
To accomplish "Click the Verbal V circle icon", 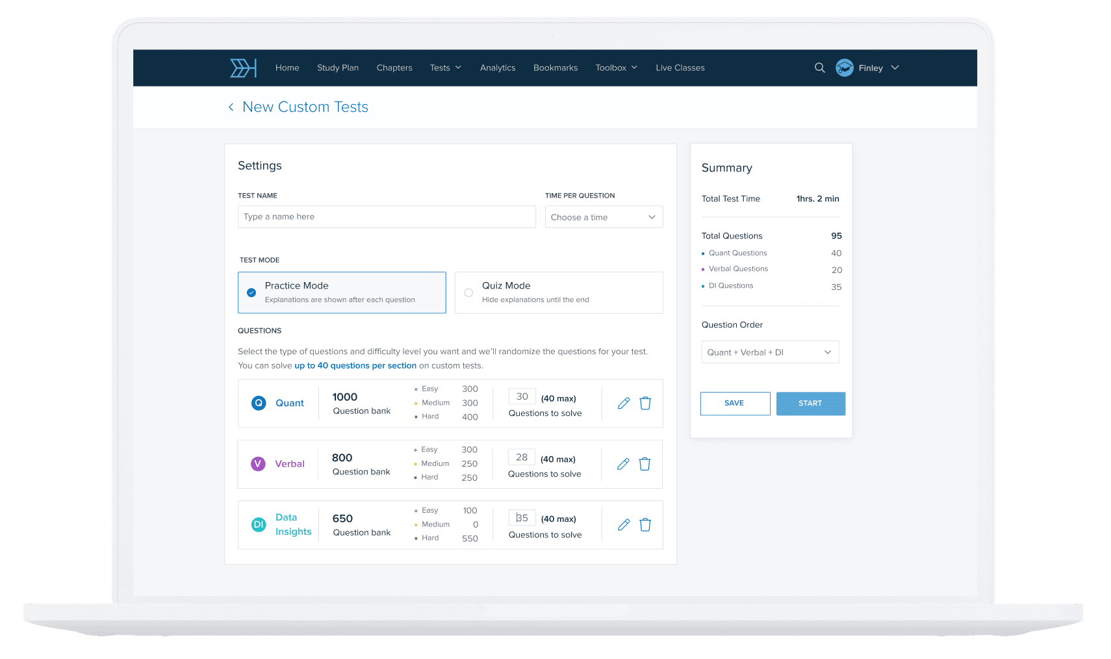I will 258,464.
